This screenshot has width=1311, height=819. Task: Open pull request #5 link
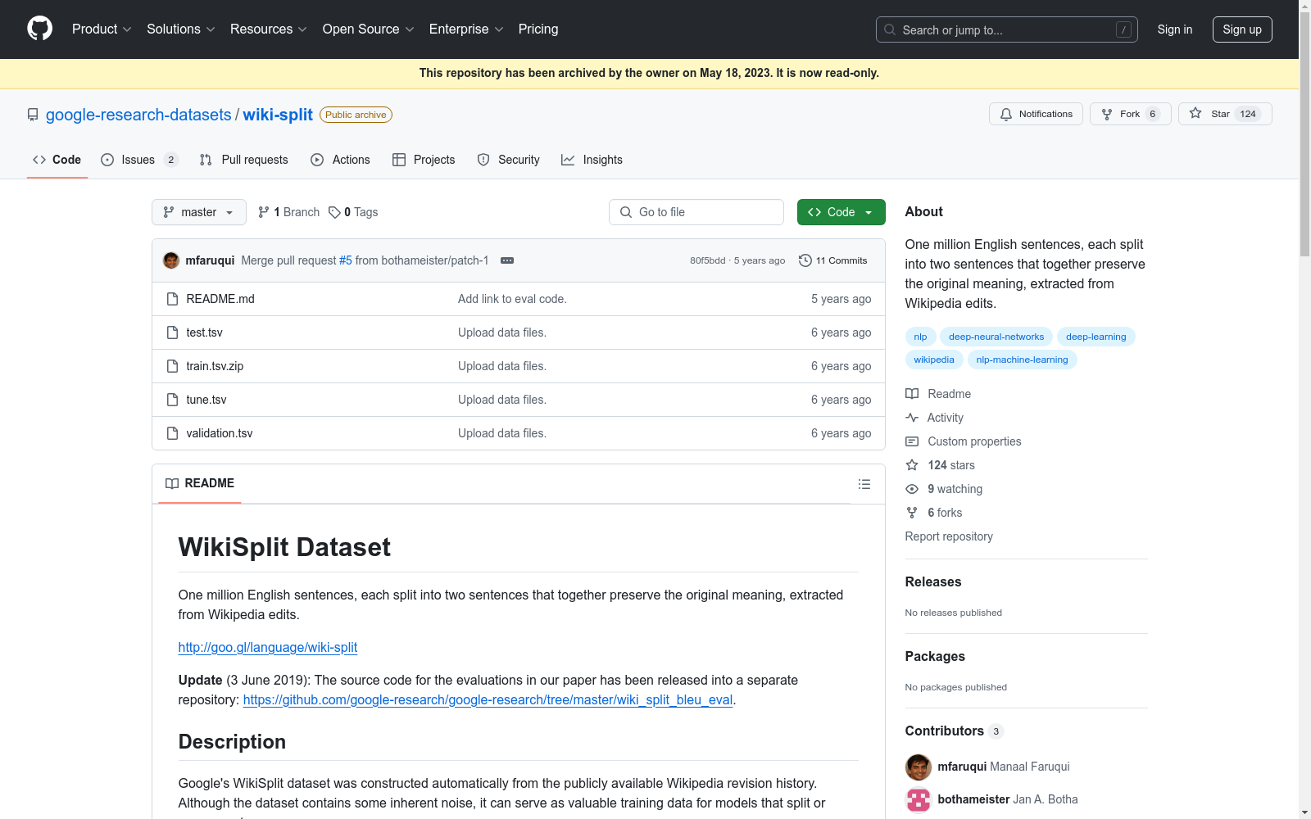[x=346, y=260]
